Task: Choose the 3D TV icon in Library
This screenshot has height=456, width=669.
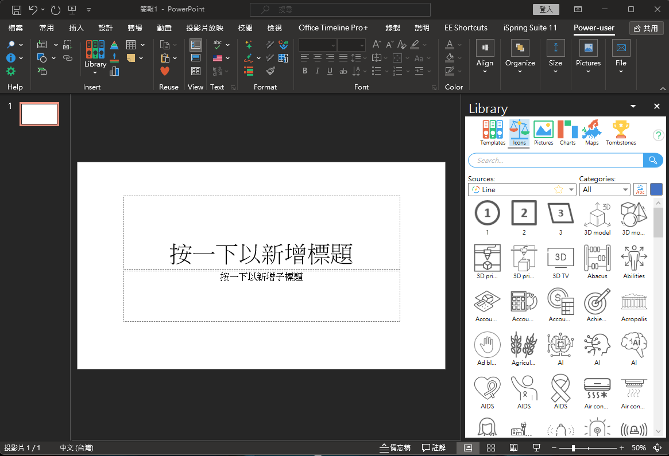Action: [x=560, y=262]
